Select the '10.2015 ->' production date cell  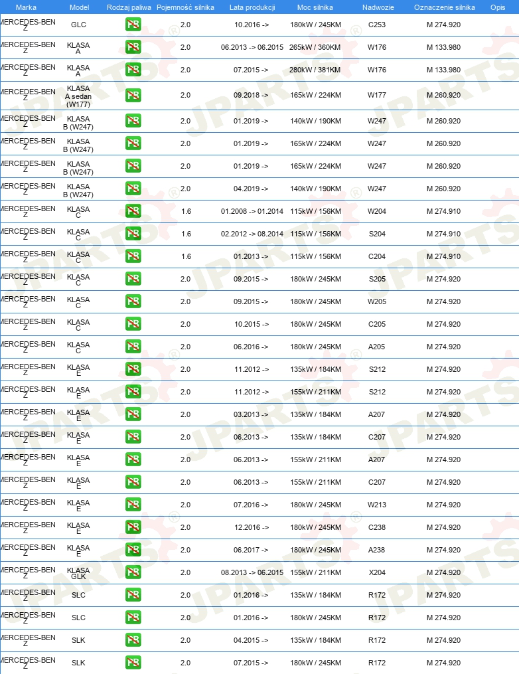click(x=252, y=324)
